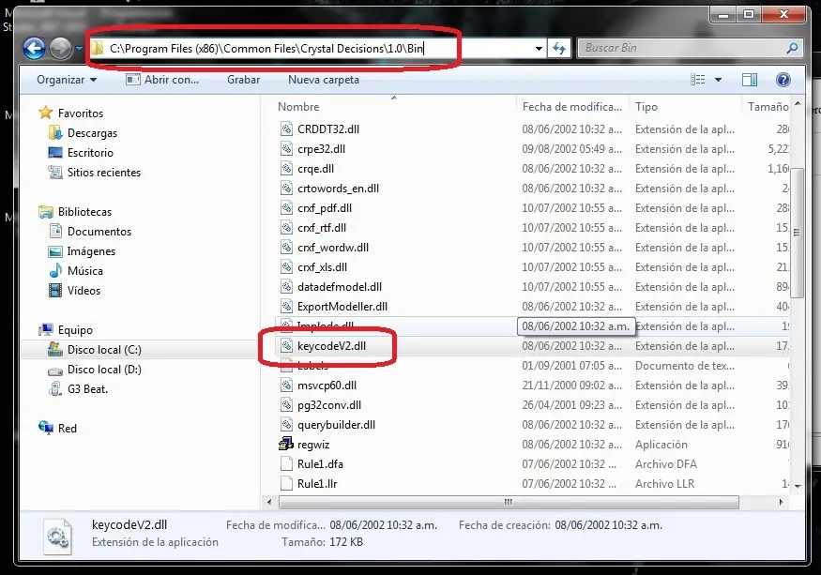Select Red in the navigation pane
821x575 pixels.
point(67,429)
